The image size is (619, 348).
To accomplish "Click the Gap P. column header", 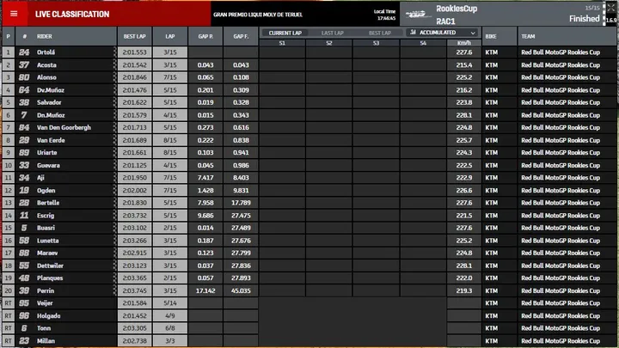I will 205,36.
